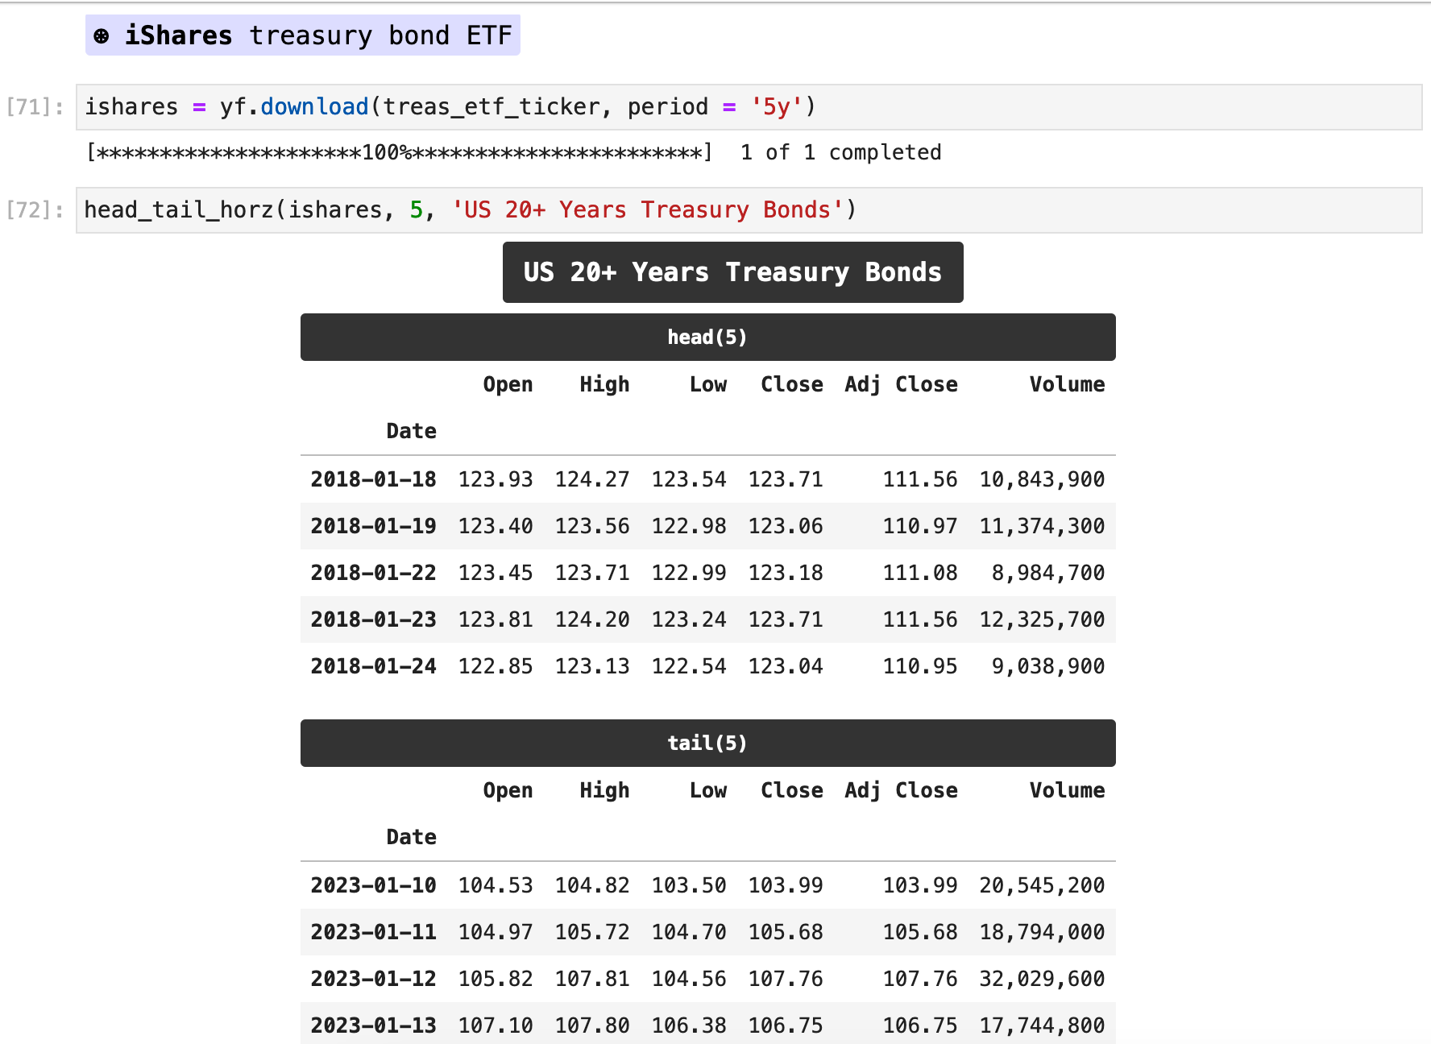Click the row date 2023-01-10

click(373, 886)
